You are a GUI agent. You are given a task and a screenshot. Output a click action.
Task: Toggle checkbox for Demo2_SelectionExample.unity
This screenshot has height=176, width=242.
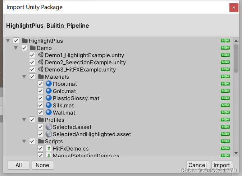32,62
